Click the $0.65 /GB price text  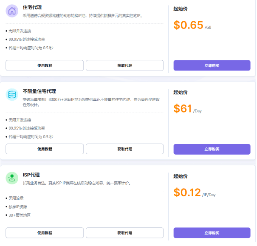tap(192, 25)
